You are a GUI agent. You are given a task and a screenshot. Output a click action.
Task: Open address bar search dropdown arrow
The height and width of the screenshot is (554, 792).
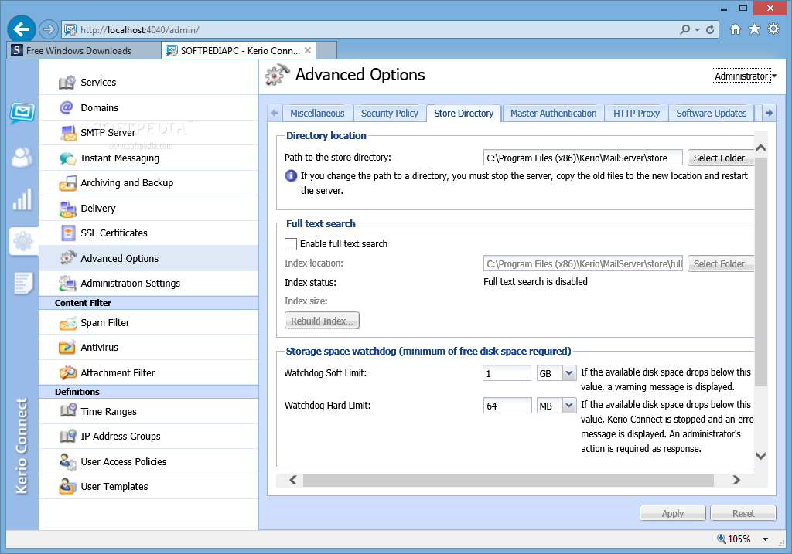click(x=697, y=30)
